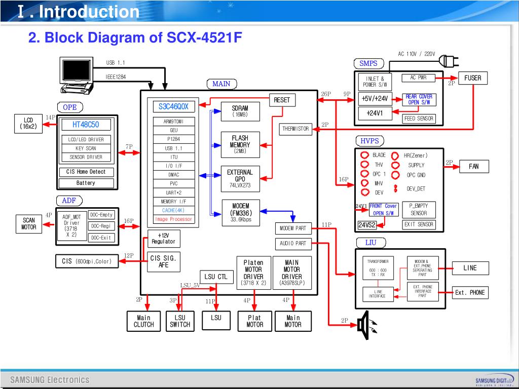Click the CIS (600dpi, Color) box

coord(87,261)
